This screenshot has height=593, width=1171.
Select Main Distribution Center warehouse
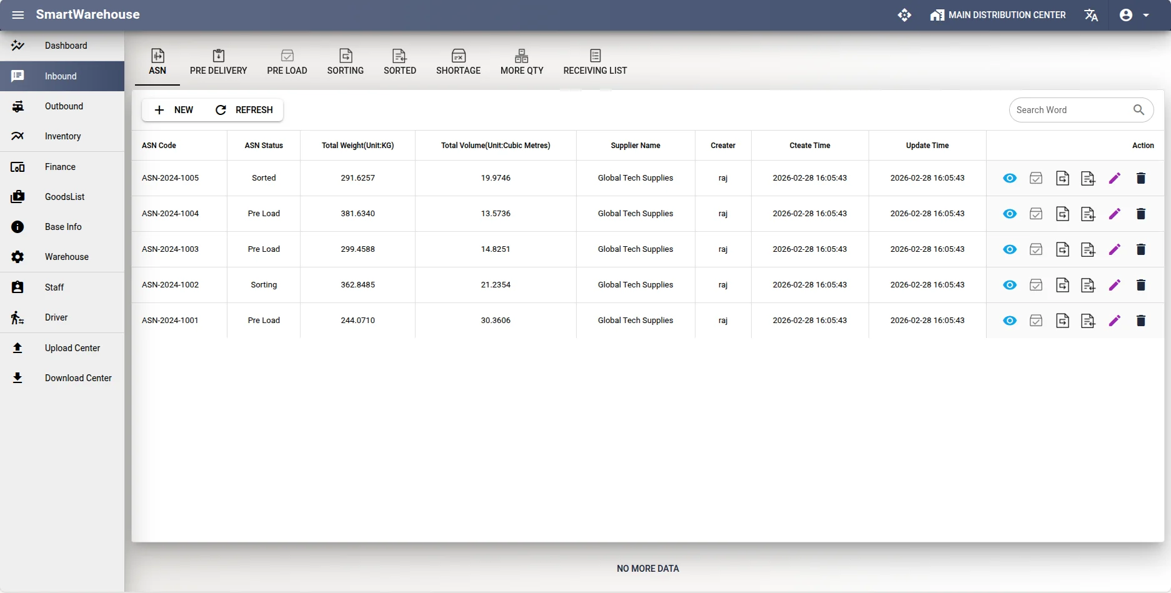coord(998,15)
